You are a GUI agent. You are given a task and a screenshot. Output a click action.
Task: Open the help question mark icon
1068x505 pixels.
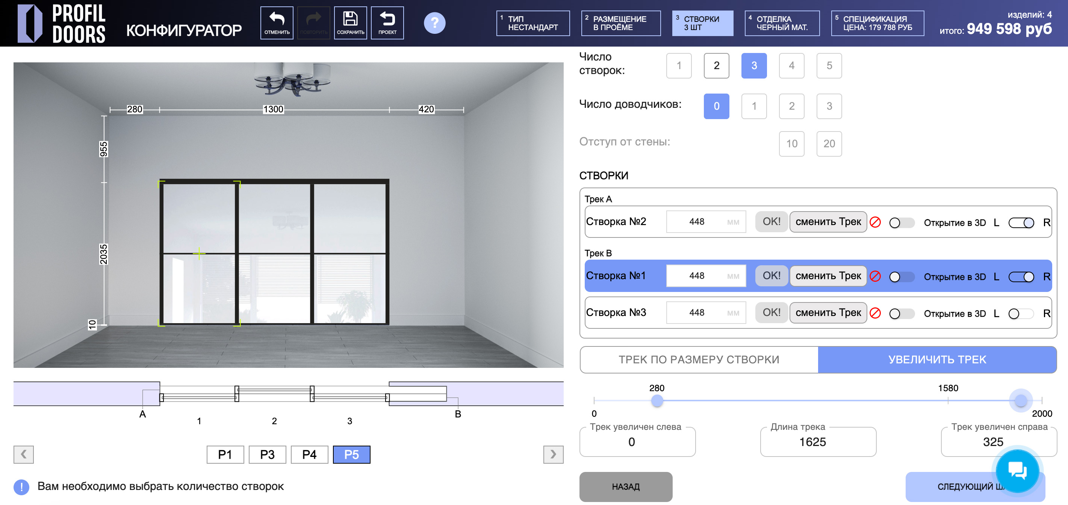(434, 23)
